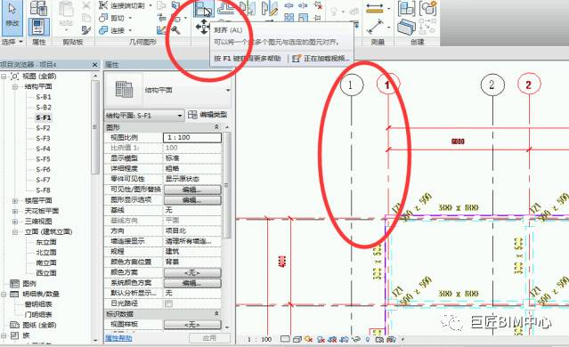This screenshot has width=569, height=347.
Task: Click the detail level icon in view control bar
Action: point(285,339)
